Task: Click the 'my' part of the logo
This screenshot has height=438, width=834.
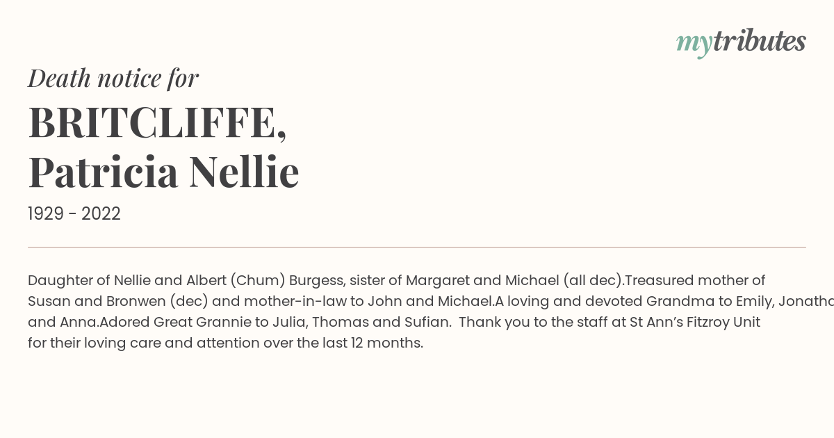Action: coord(694,44)
